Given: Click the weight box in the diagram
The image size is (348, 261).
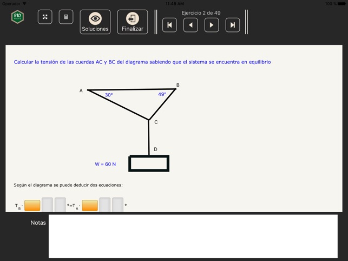Looking at the screenshot, I should point(149,164).
